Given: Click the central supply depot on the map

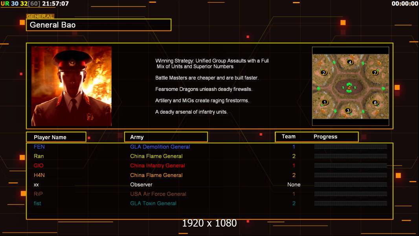Looking at the screenshot, I should point(349,88).
